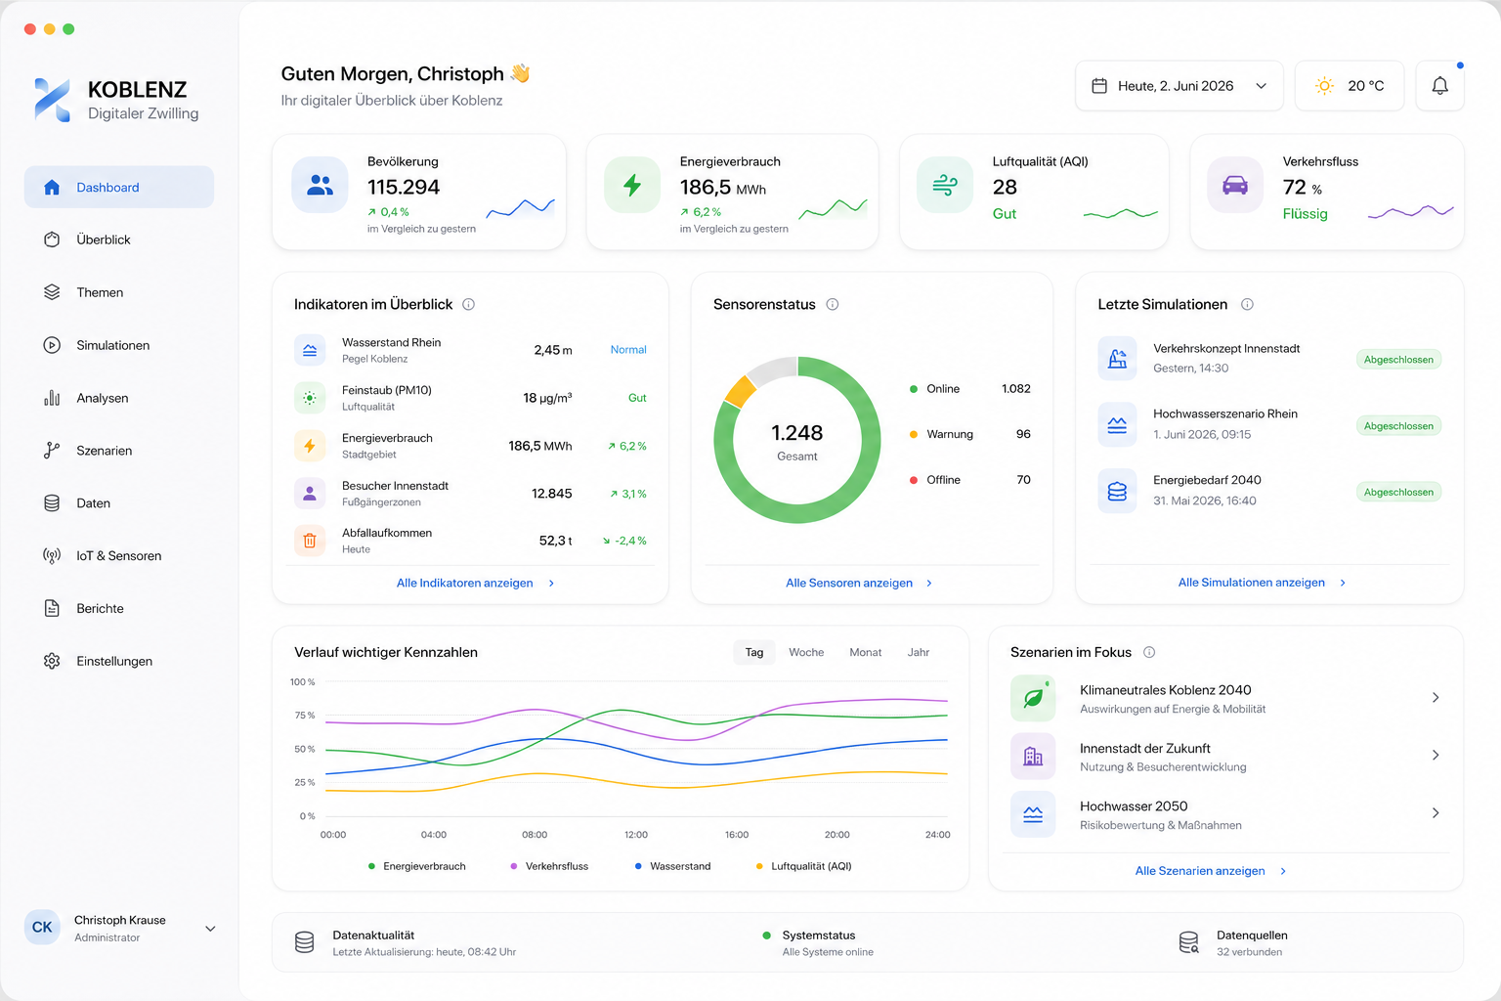Toggle Energieverbrauch series in chart legend
This screenshot has width=1501, height=1001.
pyautogui.click(x=417, y=866)
